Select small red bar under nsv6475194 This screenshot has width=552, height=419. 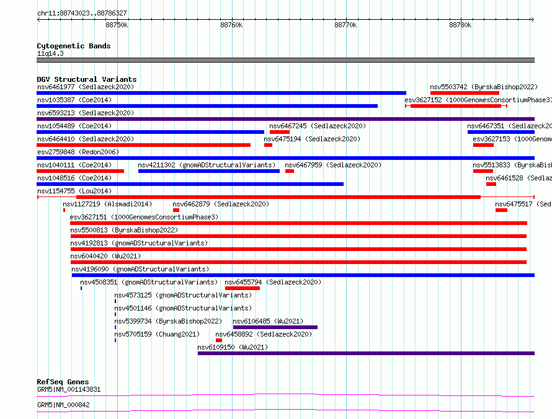point(269,145)
